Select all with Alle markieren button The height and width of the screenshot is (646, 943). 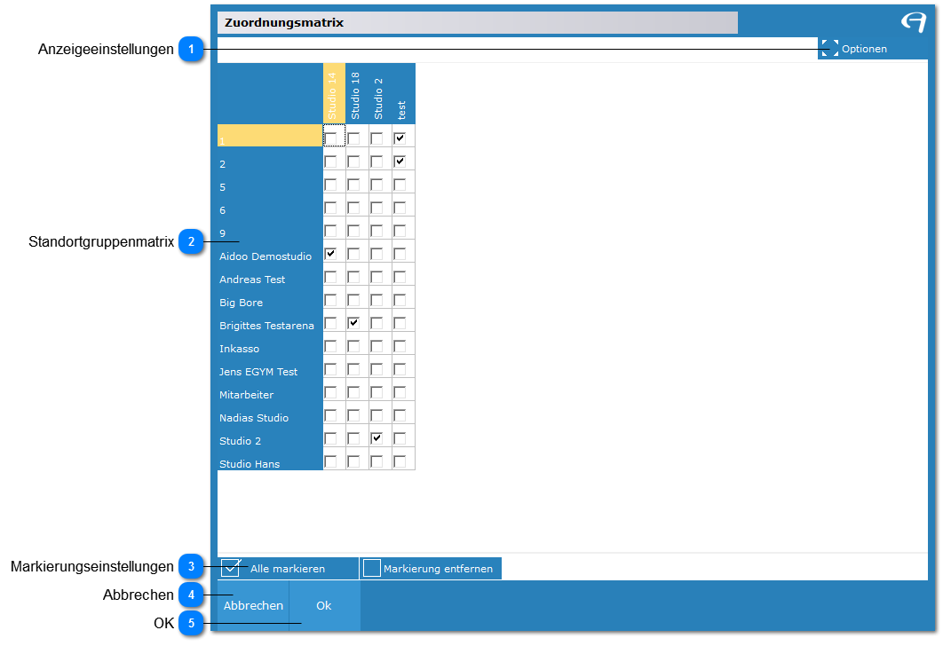[x=288, y=569]
